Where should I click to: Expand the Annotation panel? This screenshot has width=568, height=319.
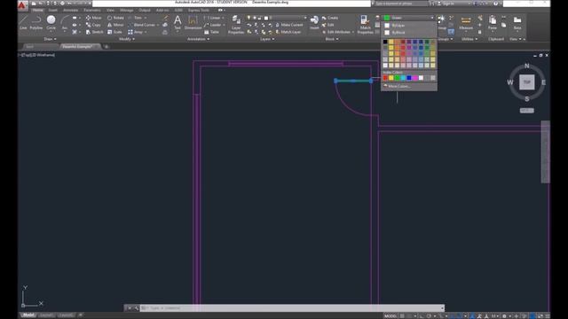click(198, 39)
